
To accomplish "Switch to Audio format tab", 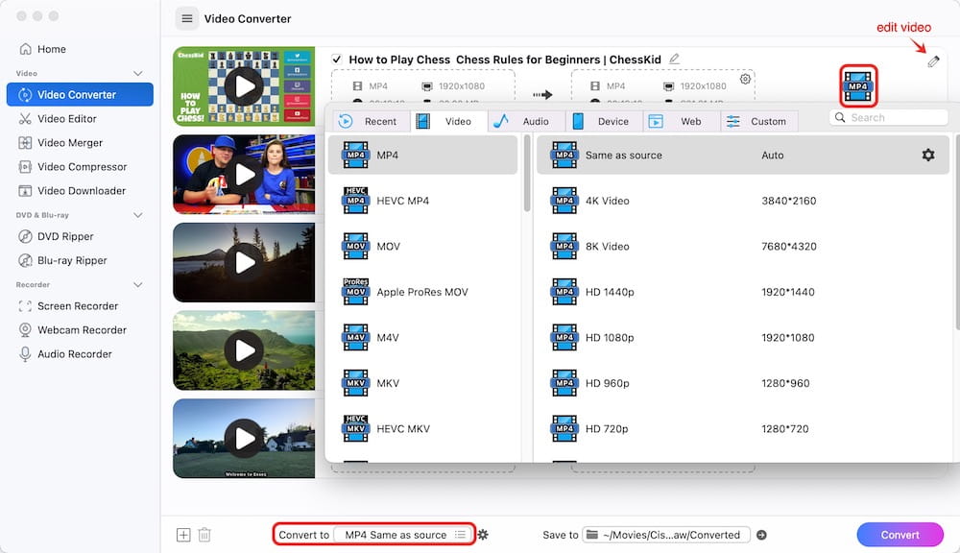I will 527,121.
